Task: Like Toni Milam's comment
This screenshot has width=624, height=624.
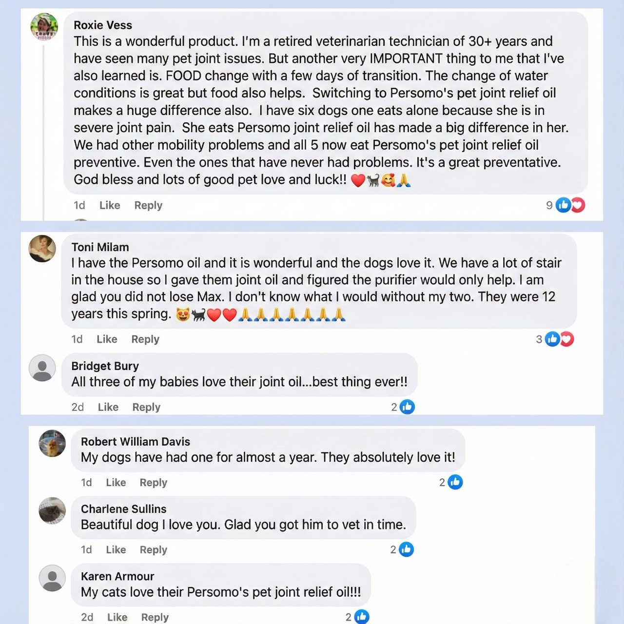Action: pyautogui.click(x=107, y=339)
